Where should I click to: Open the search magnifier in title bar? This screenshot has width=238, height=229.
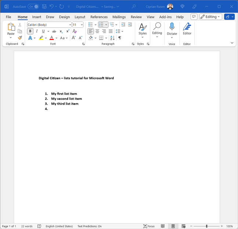click(134, 7)
